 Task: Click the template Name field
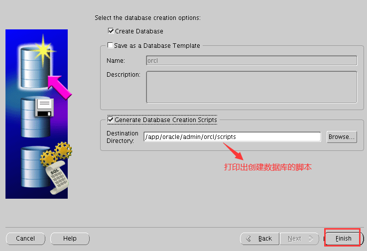251,61
